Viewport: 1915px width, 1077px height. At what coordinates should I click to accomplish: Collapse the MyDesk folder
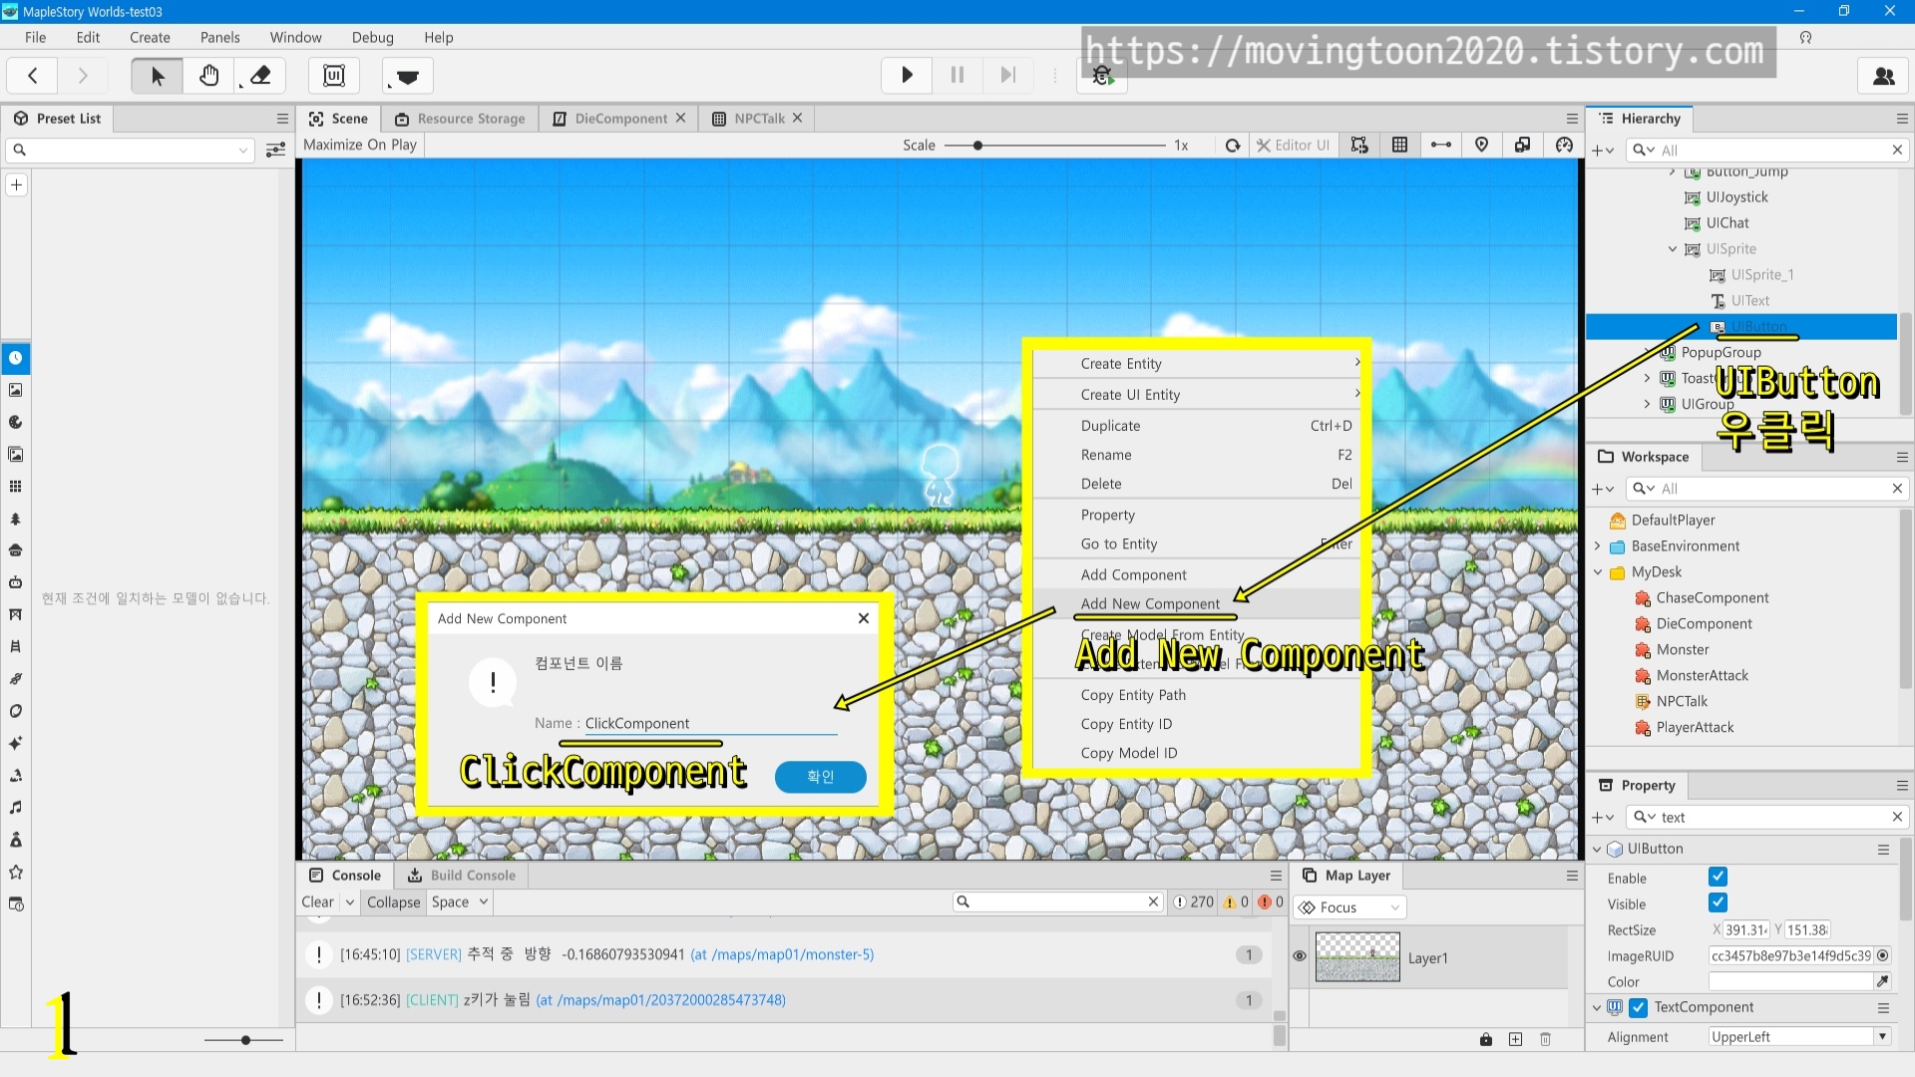[x=1598, y=572]
